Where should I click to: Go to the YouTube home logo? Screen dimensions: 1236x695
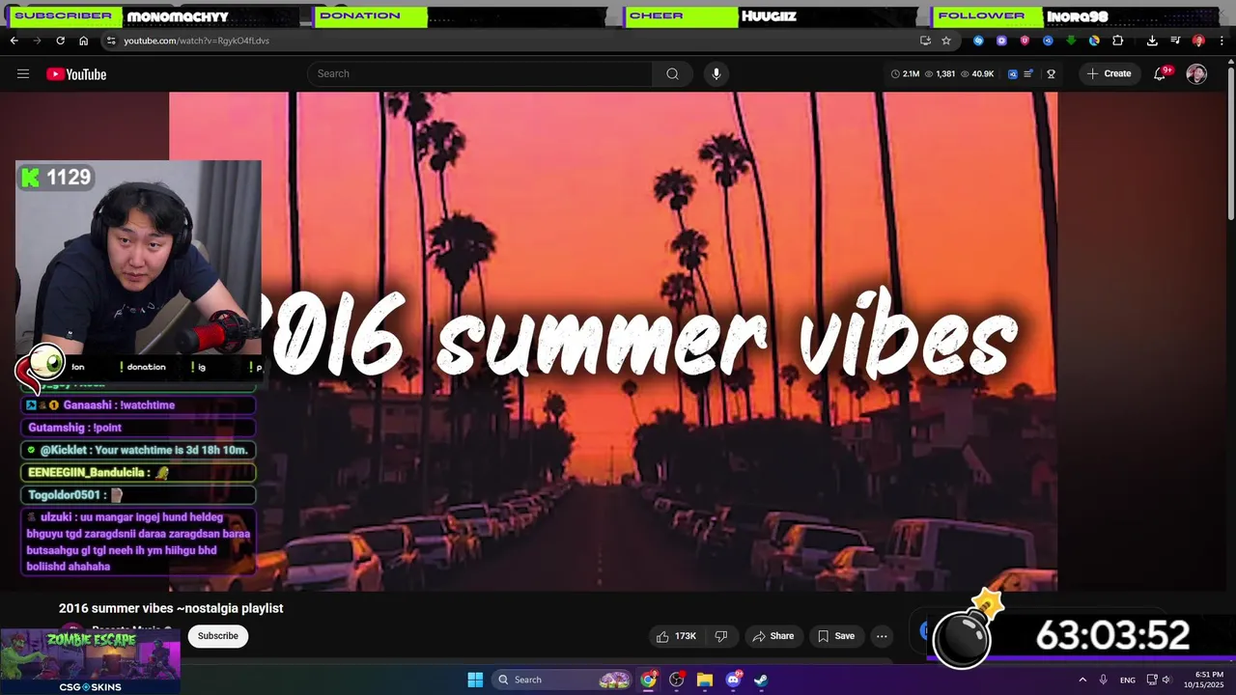point(76,74)
